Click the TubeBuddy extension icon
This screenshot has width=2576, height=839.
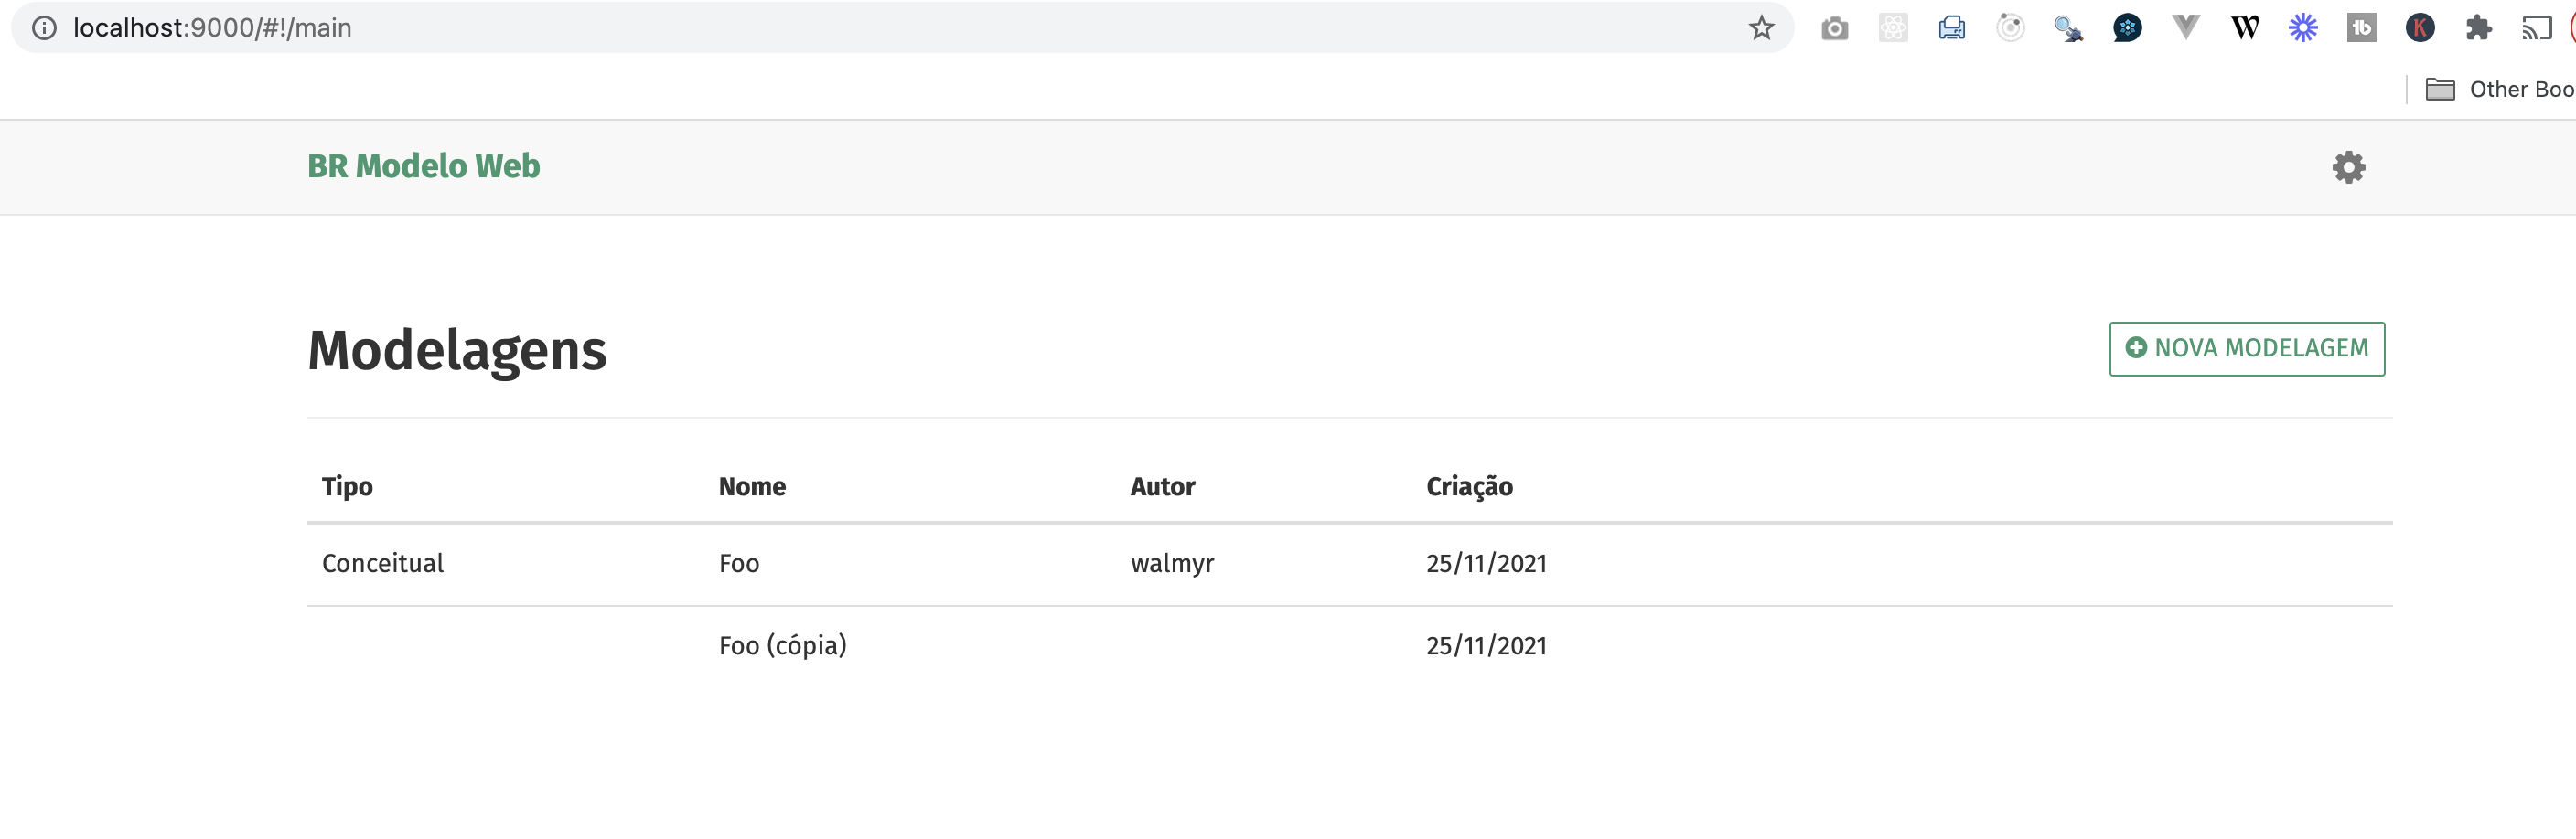[x=2360, y=27]
